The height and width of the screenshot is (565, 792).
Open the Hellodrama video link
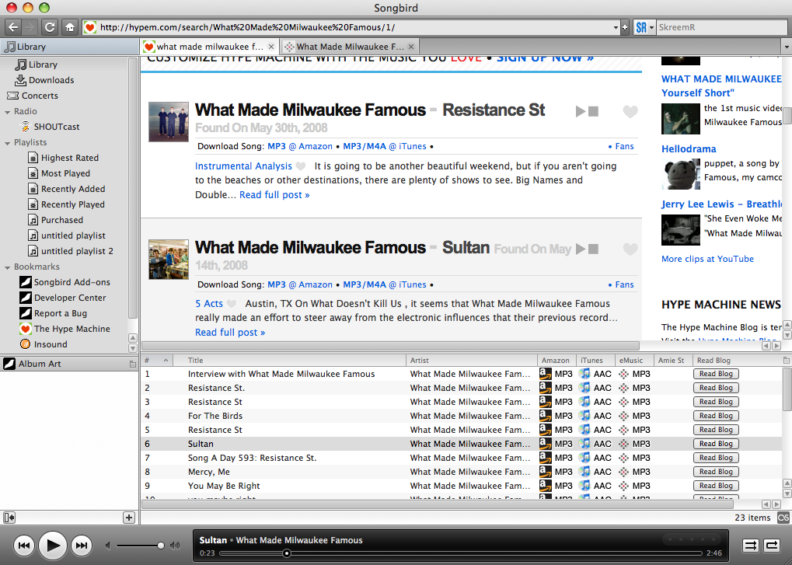(689, 149)
